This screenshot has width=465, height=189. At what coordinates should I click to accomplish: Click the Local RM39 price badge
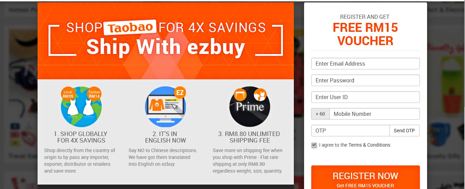(68, 94)
